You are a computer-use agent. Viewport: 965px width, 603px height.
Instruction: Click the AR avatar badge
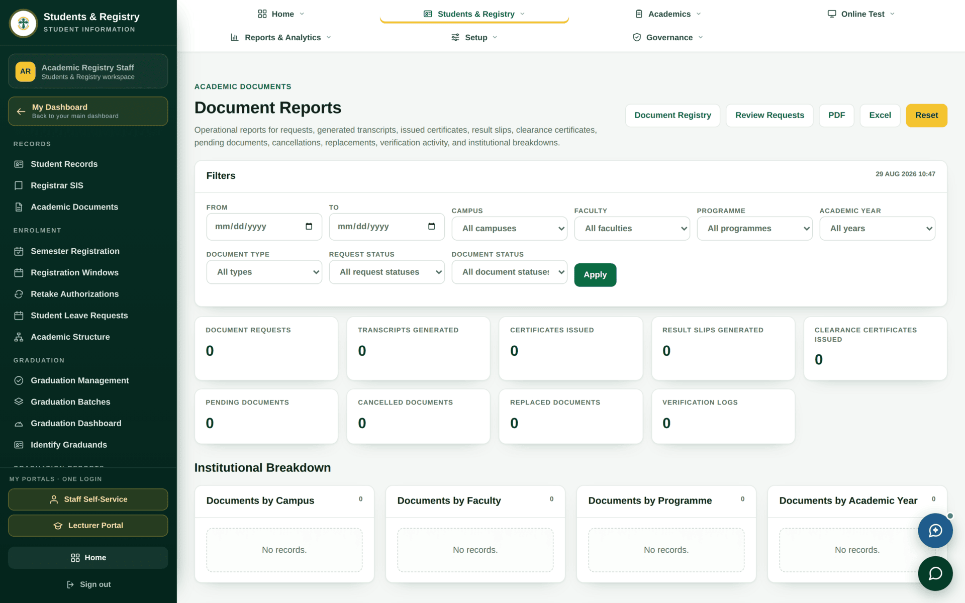point(25,71)
